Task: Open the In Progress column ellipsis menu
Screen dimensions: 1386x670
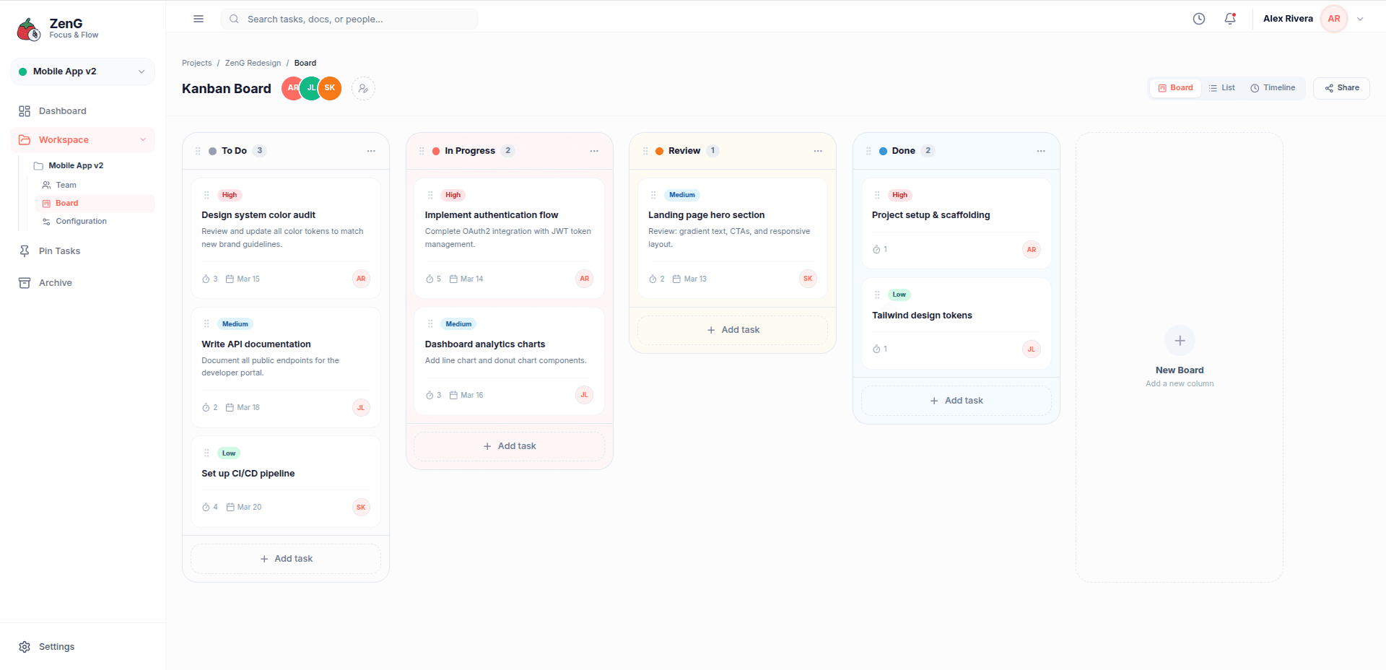Action: (x=594, y=151)
